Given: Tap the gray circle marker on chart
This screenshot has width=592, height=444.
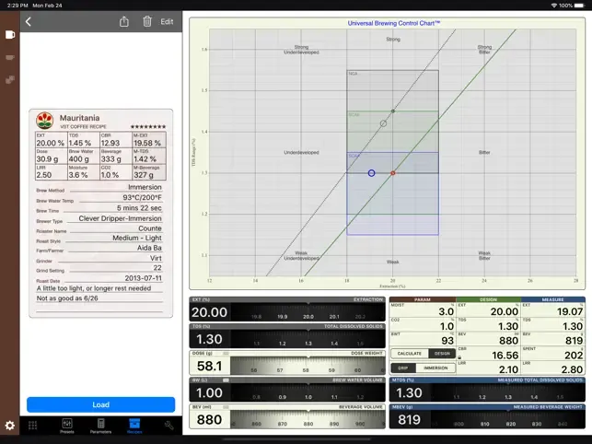Looking at the screenshot, I should 383,123.
